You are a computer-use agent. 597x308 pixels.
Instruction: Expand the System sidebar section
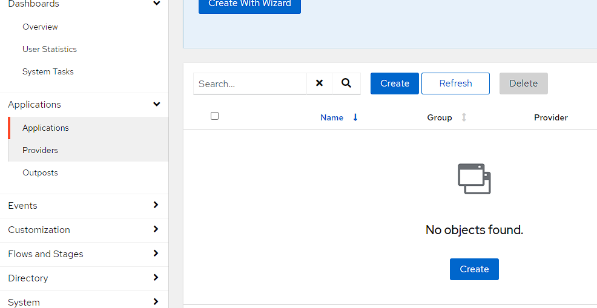pyautogui.click(x=156, y=301)
